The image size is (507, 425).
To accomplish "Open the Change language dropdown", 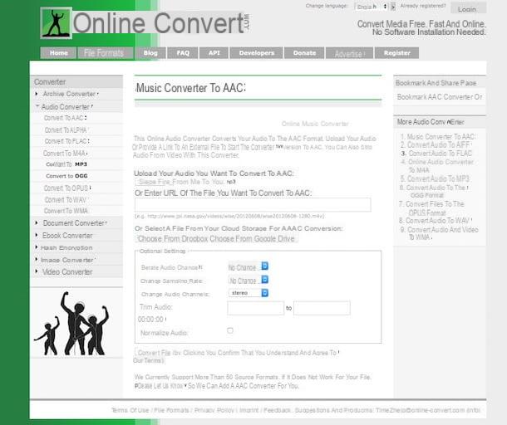I will click(372, 7).
